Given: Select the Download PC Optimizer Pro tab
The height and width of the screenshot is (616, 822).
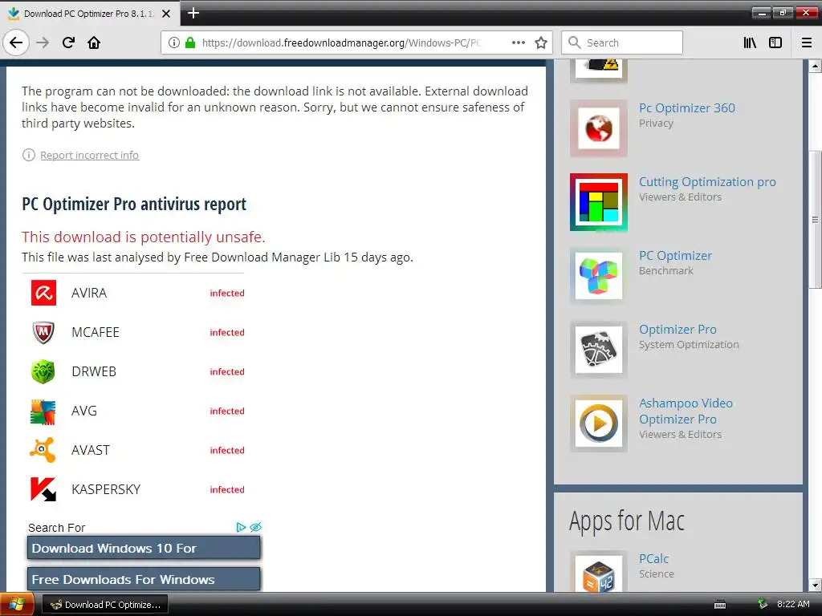Looking at the screenshot, I should (x=89, y=14).
